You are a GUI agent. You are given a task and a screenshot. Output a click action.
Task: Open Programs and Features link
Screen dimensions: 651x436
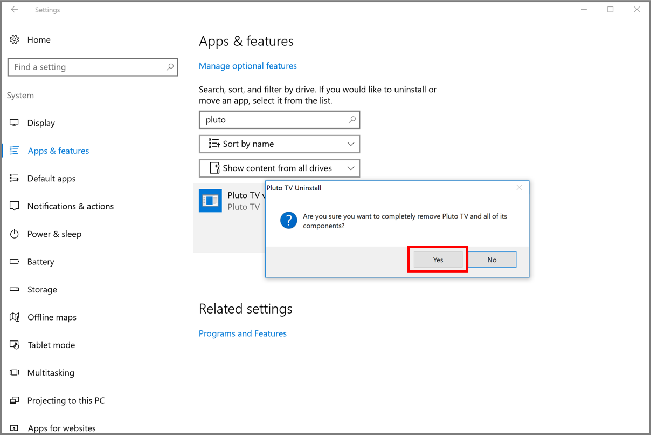(x=243, y=333)
